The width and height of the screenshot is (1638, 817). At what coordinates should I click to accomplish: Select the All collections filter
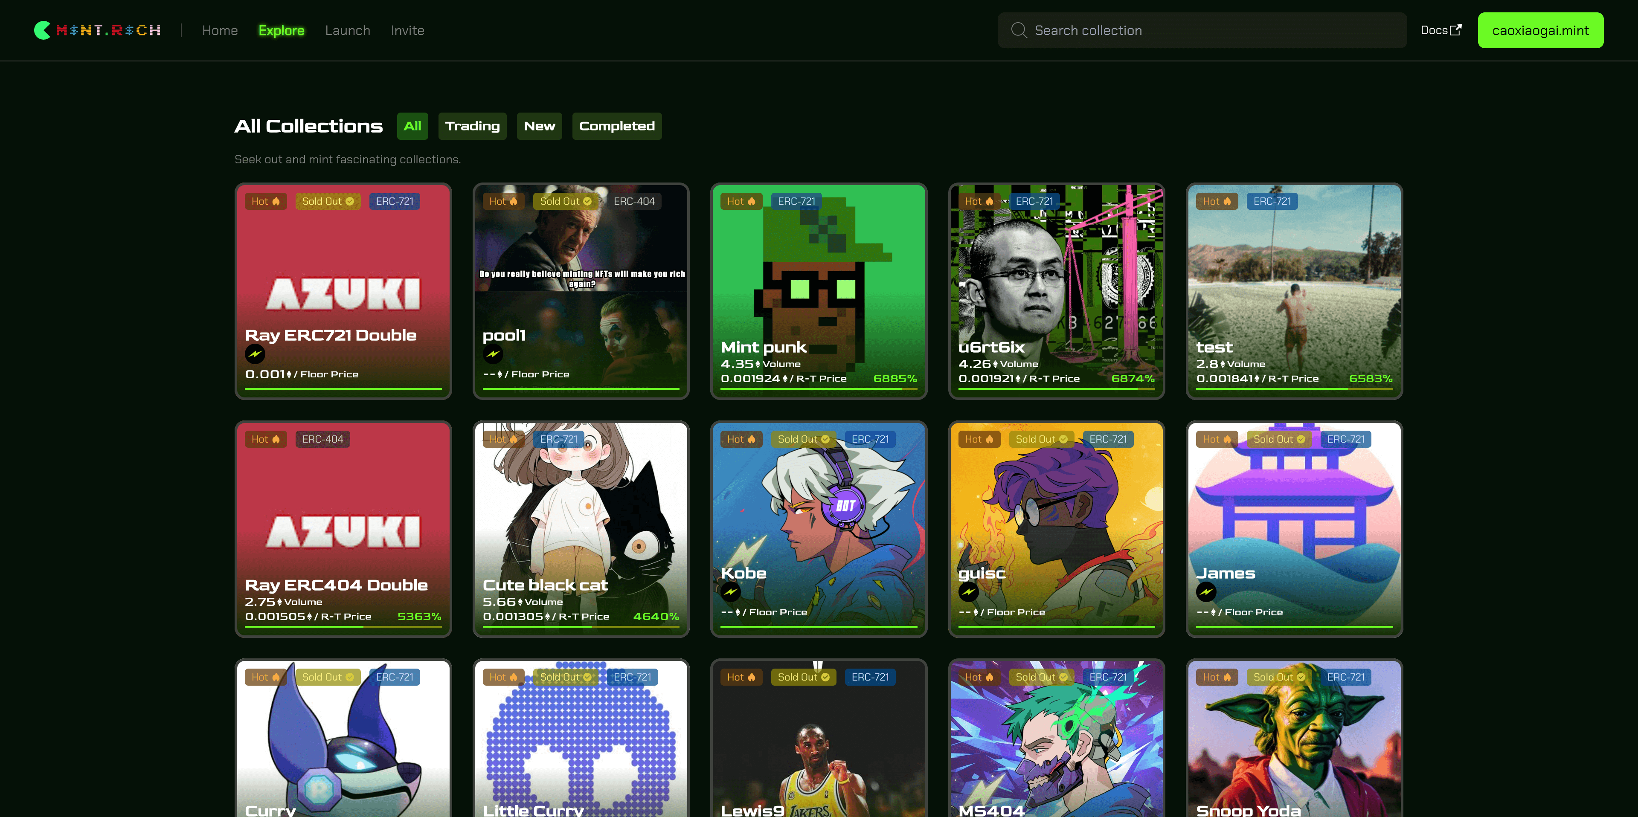(412, 126)
